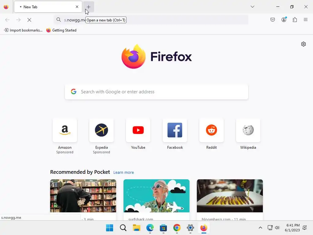Screen dimensions: 313x235
Task: Select the New Tab tab
Action: click(x=48, y=7)
